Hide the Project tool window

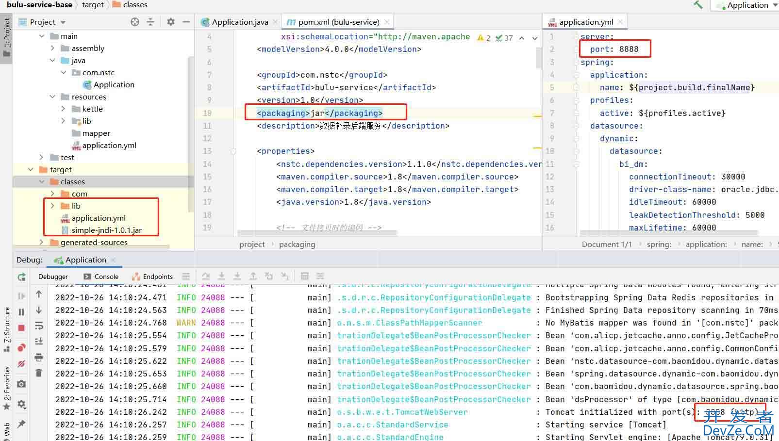tap(186, 22)
